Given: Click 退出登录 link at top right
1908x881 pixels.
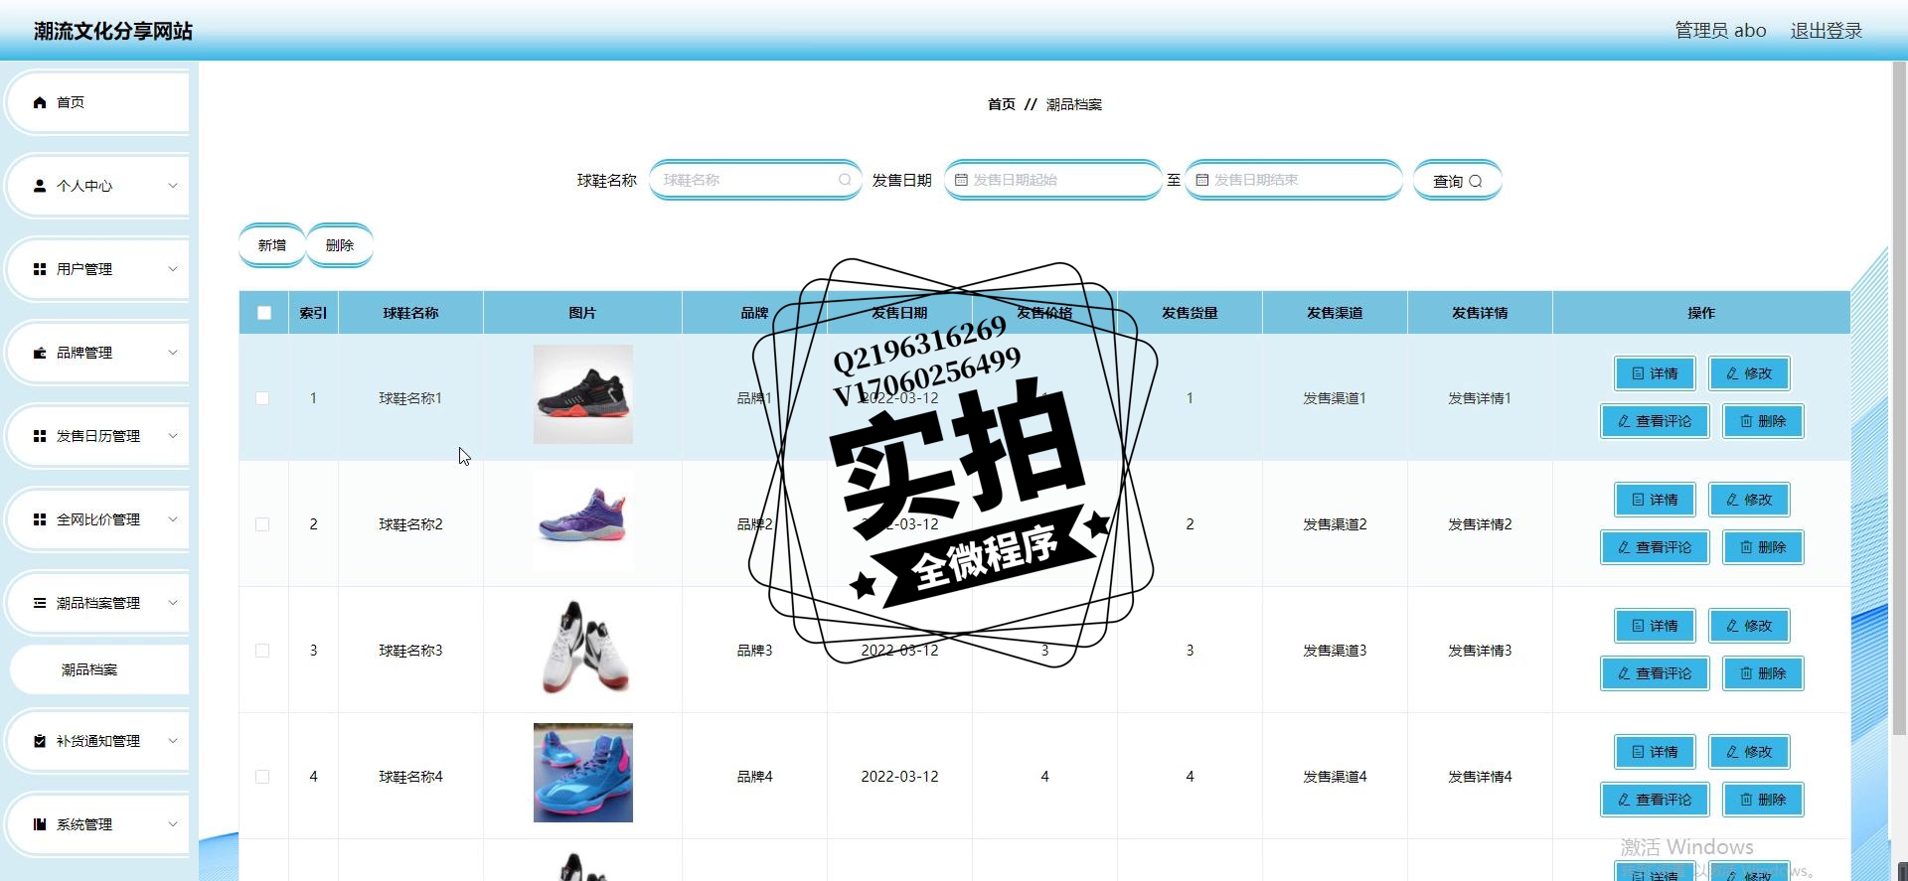Looking at the screenshot, I should coord(1827,31).
